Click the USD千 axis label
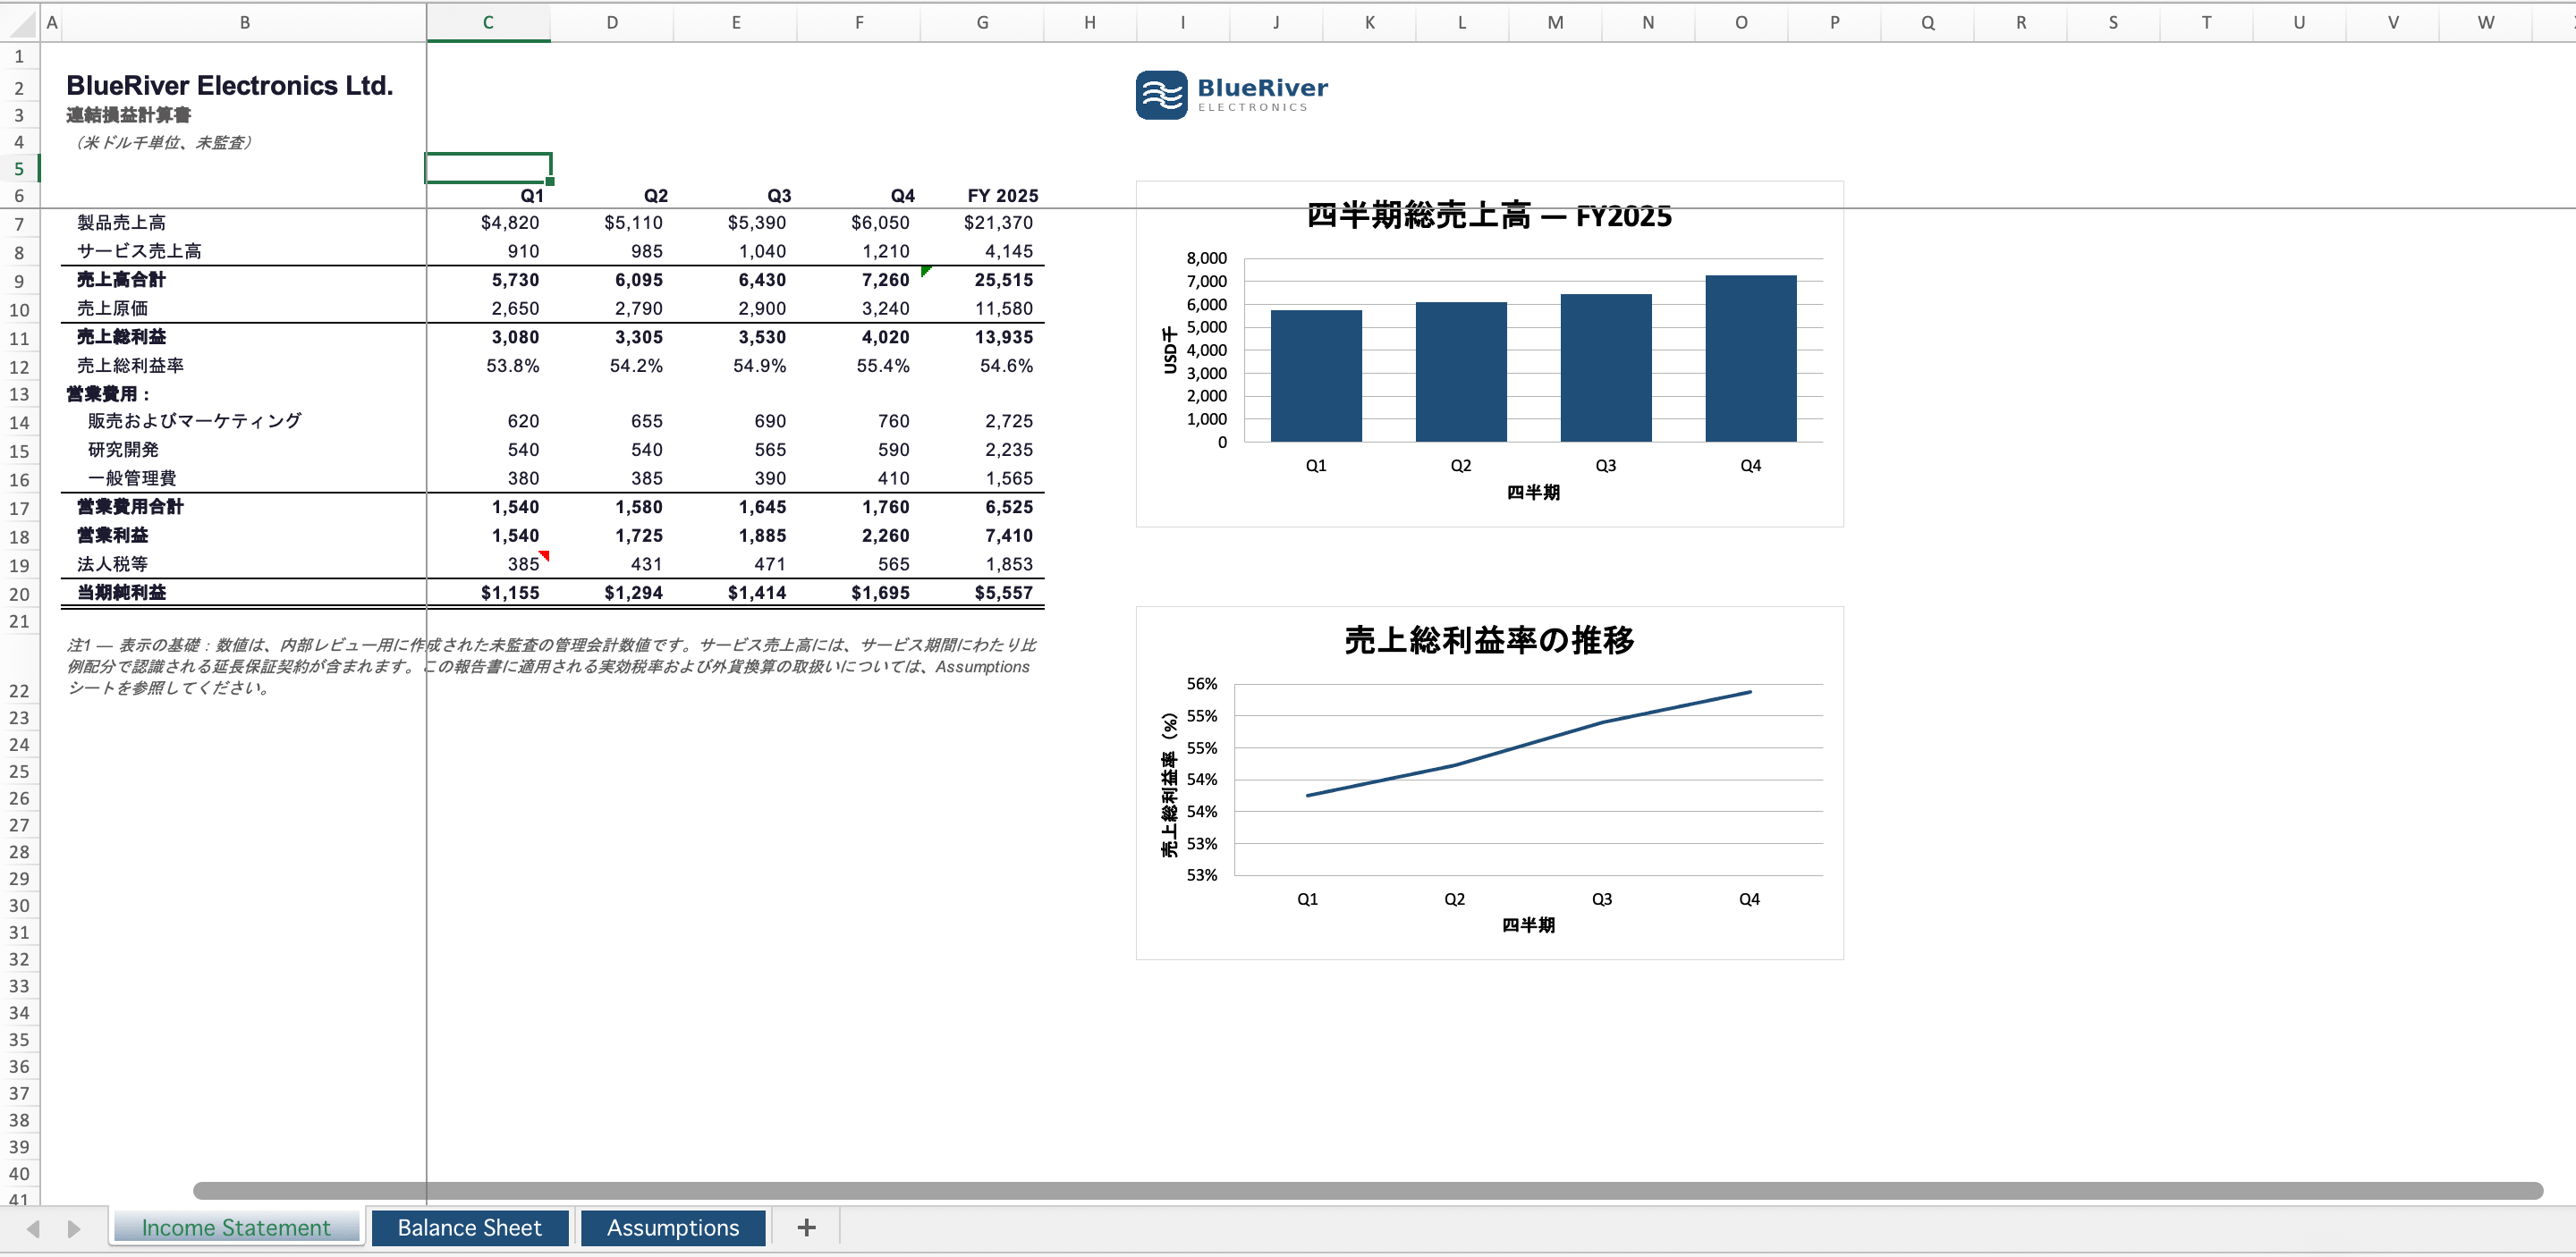2576x1257 pixels. [1170, 350]
